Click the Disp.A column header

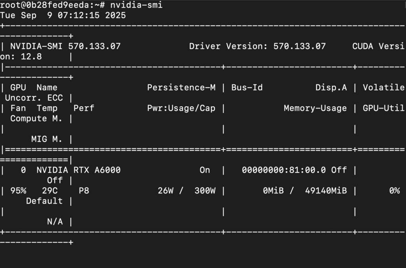331,88
